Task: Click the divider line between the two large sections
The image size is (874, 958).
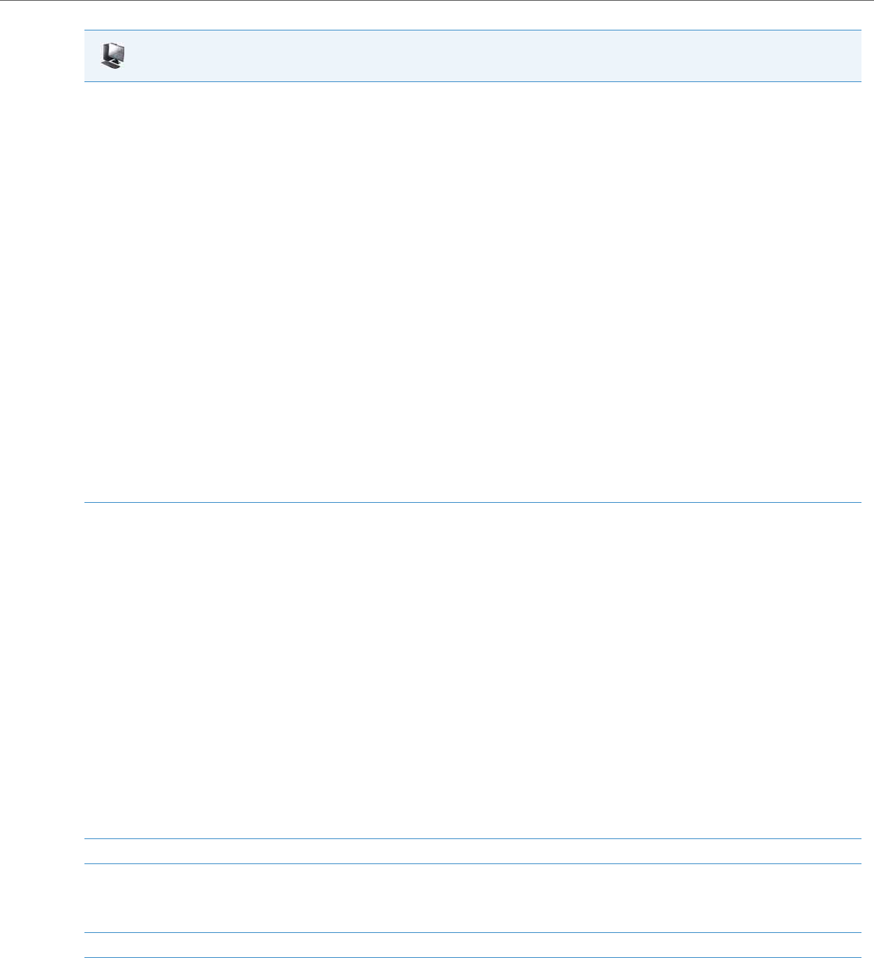Action: [x=472, y=503]
